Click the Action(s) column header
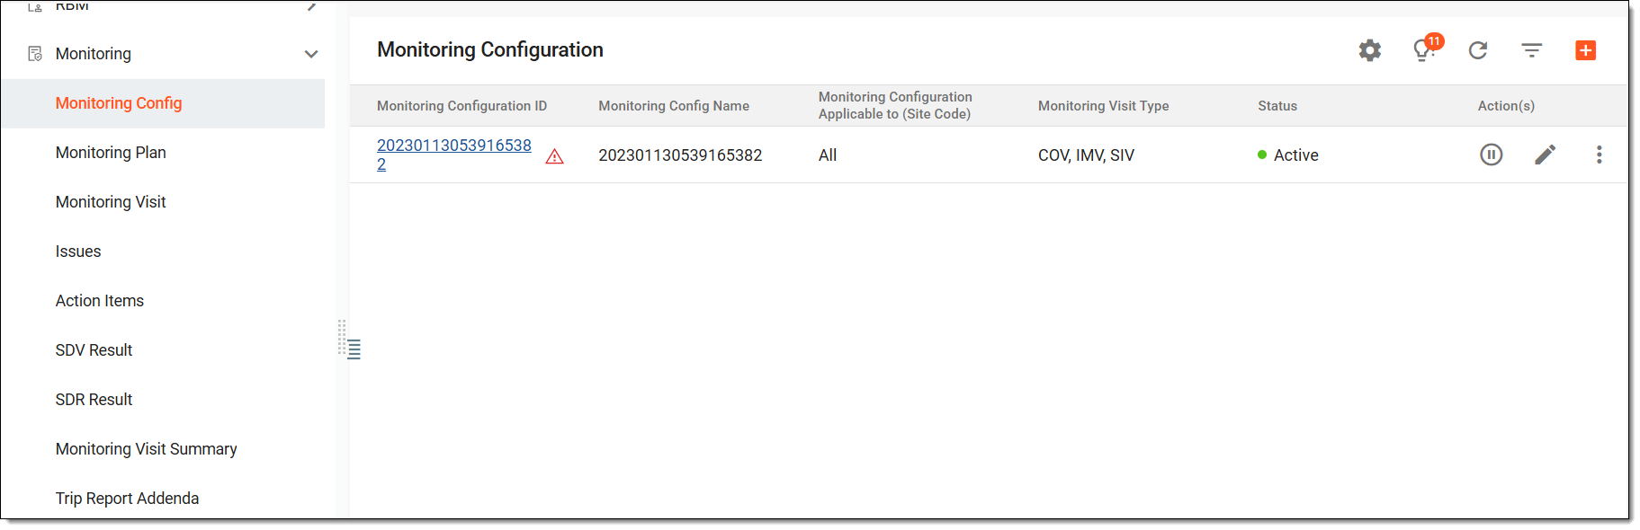1640x530 pixels. pos(1506,106)
